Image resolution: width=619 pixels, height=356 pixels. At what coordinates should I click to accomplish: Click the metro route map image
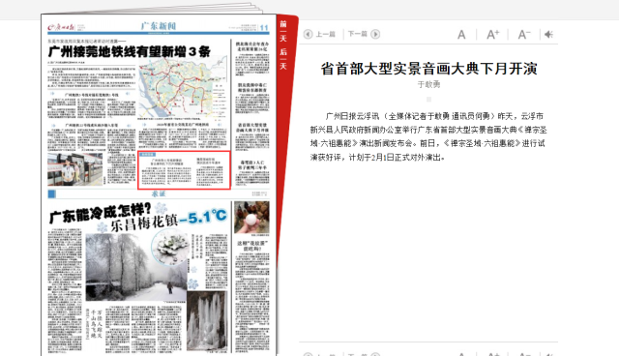coord(183,87)
